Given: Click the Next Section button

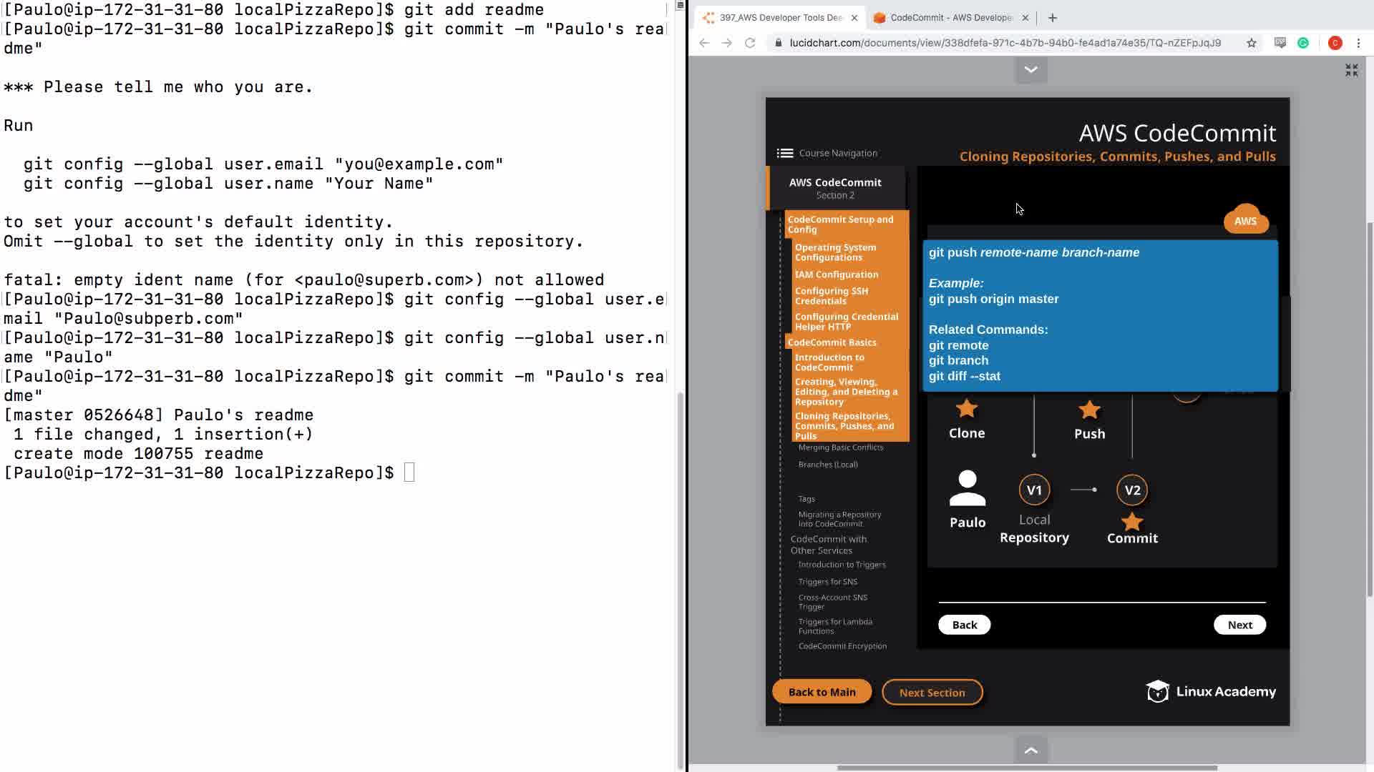Looking at the screenshot, I should 932,693.
